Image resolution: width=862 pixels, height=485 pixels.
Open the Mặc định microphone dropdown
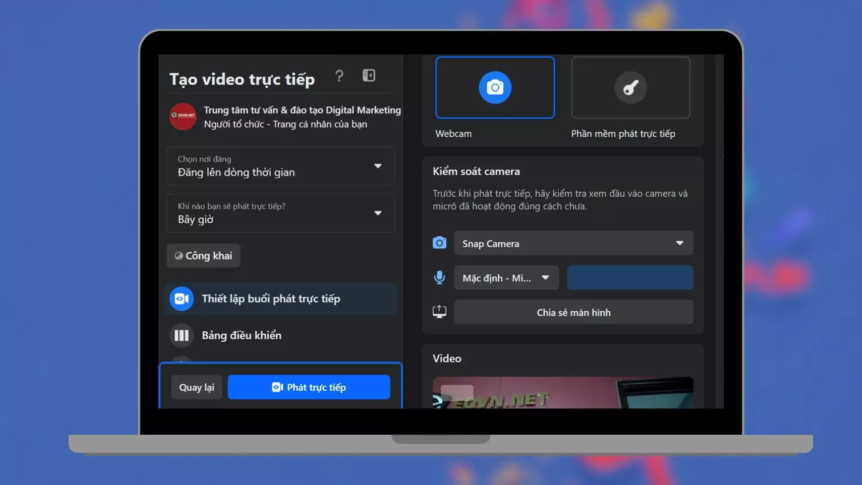(x=506, y=278)
